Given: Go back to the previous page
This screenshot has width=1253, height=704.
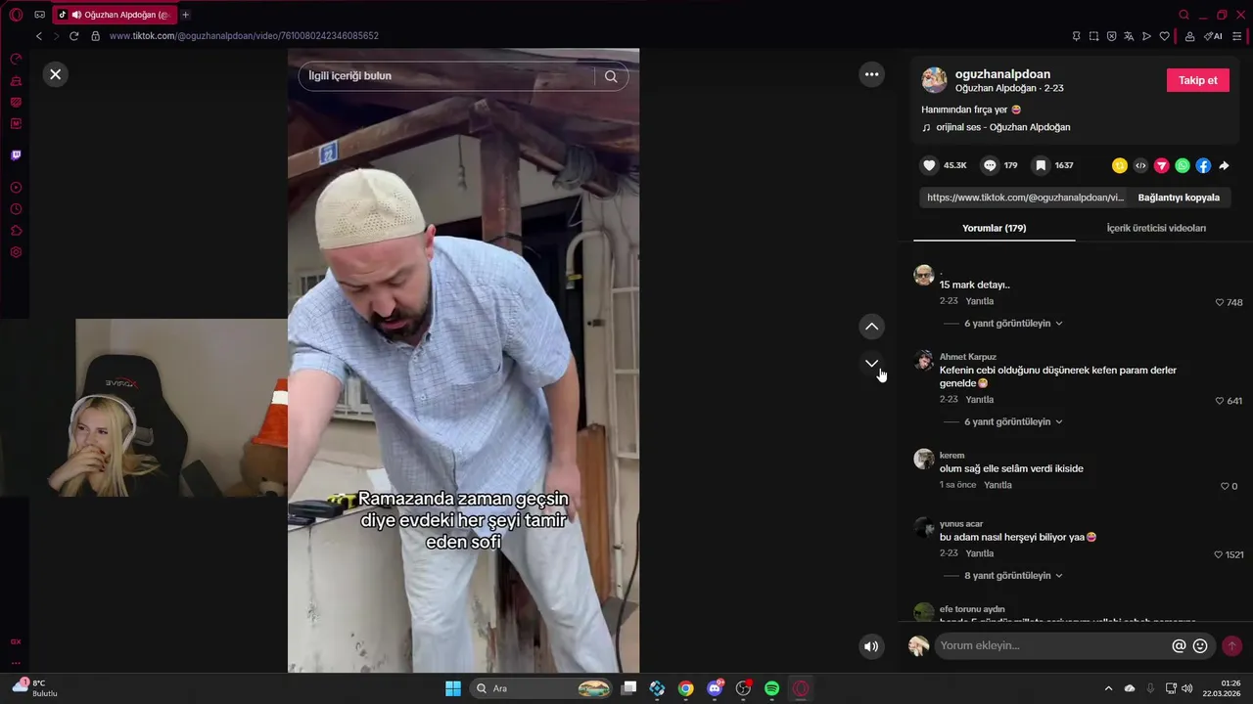Looking at the screenshot, I should click(39, 36).
